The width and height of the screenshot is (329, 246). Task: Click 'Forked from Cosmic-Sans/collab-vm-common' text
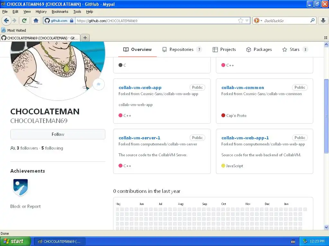[x=262, y=94]
